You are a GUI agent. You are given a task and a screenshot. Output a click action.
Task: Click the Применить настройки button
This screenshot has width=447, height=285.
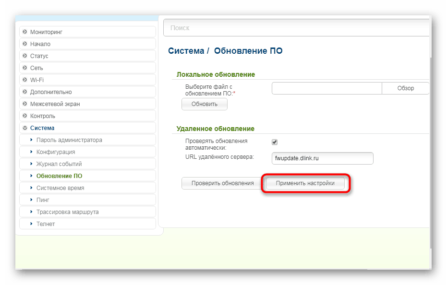[x=305, y=183]
